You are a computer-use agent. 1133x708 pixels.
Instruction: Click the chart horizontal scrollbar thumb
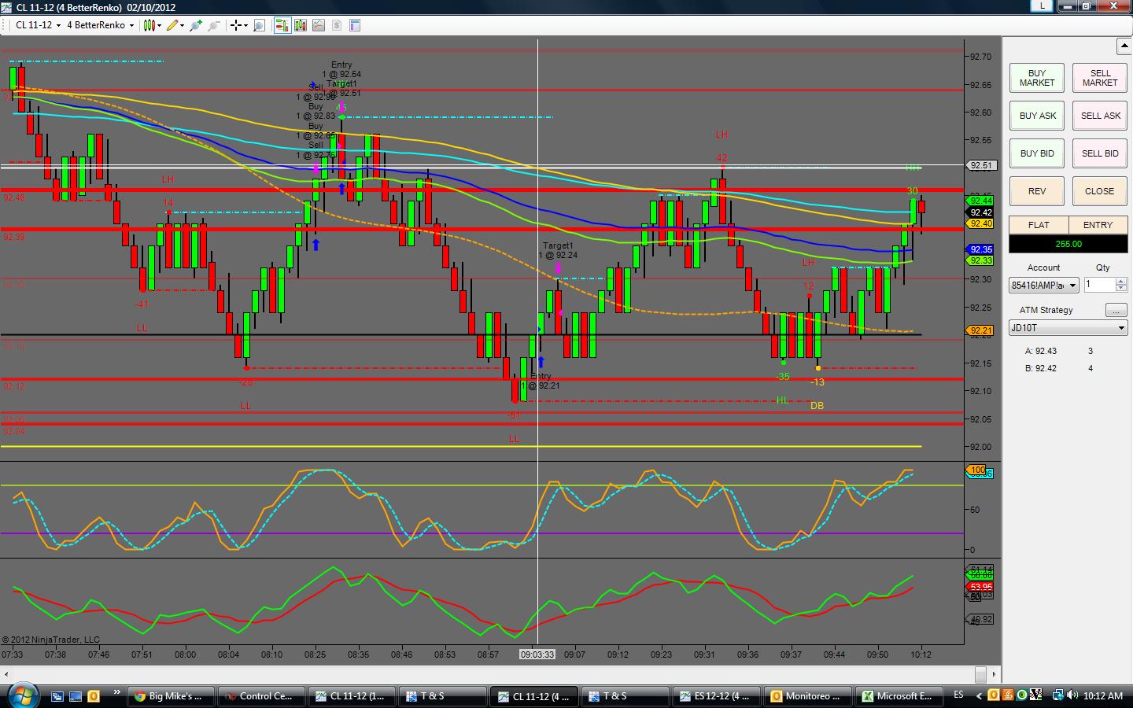[x=980, y=674]
